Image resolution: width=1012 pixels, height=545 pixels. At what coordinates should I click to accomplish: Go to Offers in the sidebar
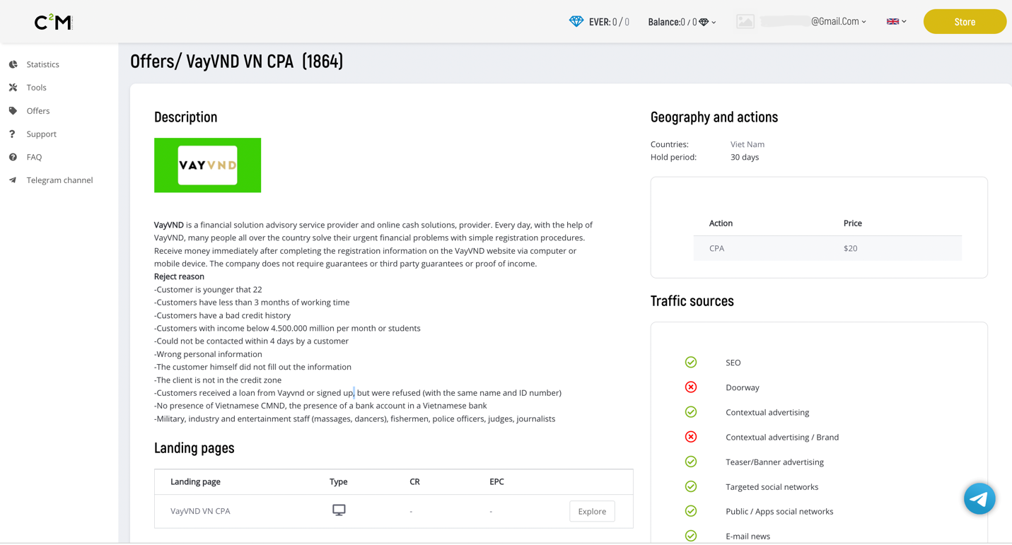tap(38, 111)
